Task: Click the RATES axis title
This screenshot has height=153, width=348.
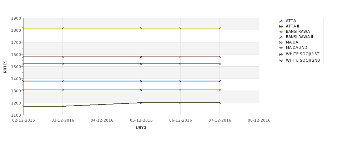Action: point(5,67)
